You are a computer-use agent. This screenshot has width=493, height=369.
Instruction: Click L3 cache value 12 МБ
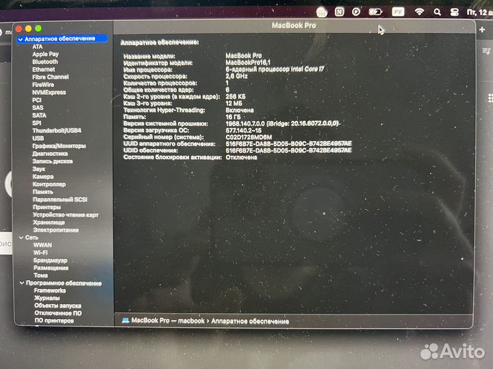point(234,103)
